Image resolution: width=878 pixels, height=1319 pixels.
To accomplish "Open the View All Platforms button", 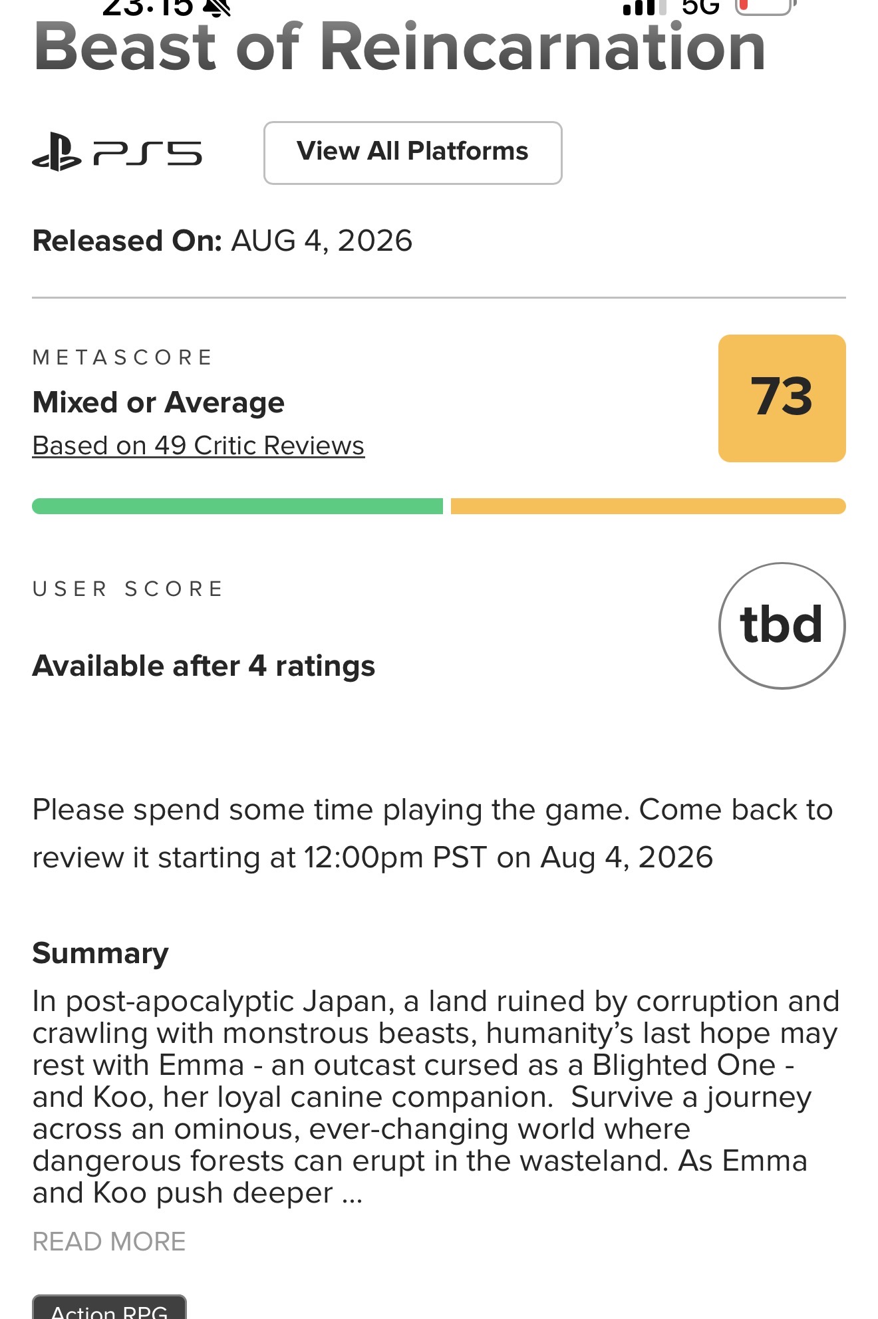I will (413, 153).
